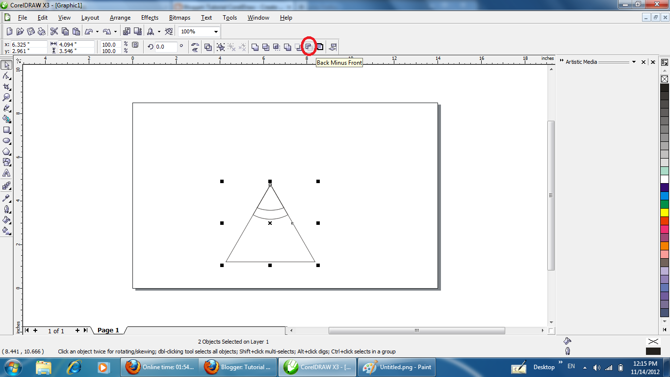Viewport: 670px width, 377px height.
Task: Open the Tools menu
Action: click(x=230, y=18)
